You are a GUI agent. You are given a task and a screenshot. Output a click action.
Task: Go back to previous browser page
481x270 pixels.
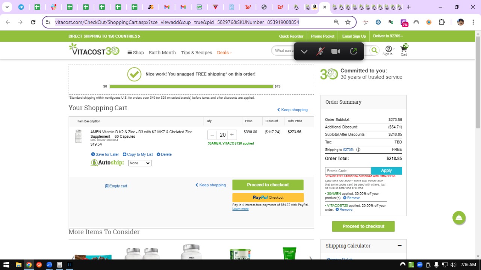tap(8, 22)
